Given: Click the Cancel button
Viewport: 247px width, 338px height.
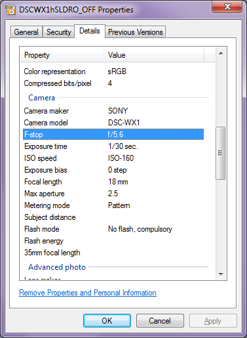Looking at the screenshot, I should tap(160, 321).
